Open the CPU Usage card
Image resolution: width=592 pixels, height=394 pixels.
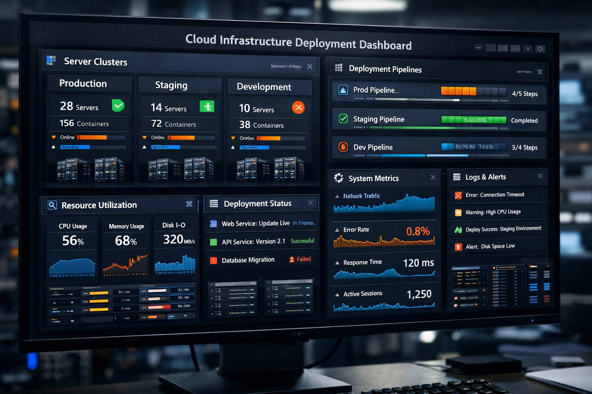tap(72, 247)
